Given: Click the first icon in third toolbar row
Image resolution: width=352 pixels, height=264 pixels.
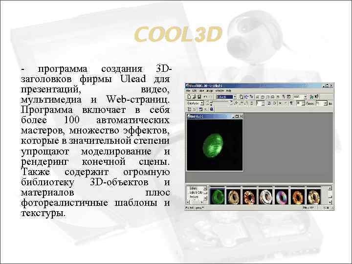Looking at the screenshot, I should 189,110.
